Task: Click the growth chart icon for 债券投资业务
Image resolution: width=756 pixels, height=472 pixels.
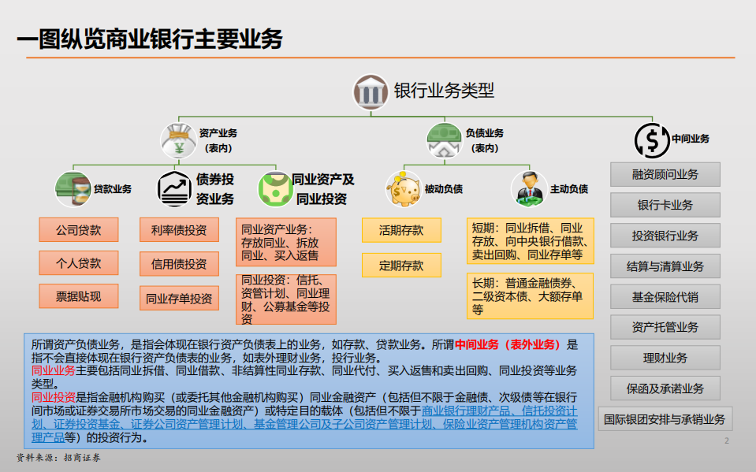Action: click(175, 188)
